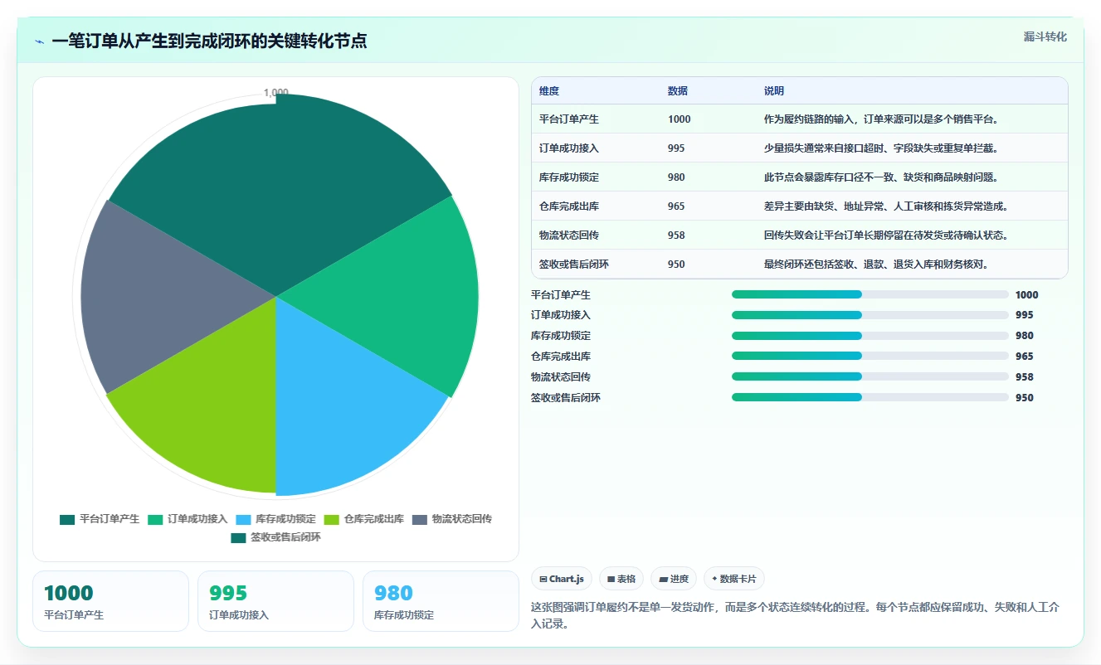
Task: Click the description starting 最终闭环还包括签收
Action: point(876,265)
